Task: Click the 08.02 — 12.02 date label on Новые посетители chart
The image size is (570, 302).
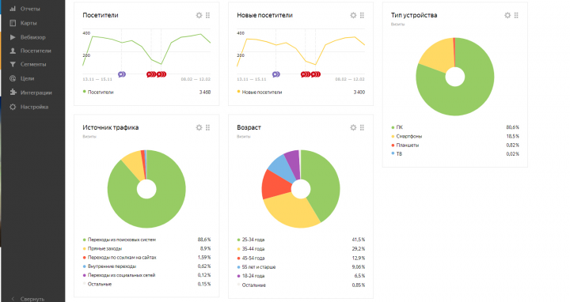Action: (x=350, y=79)
